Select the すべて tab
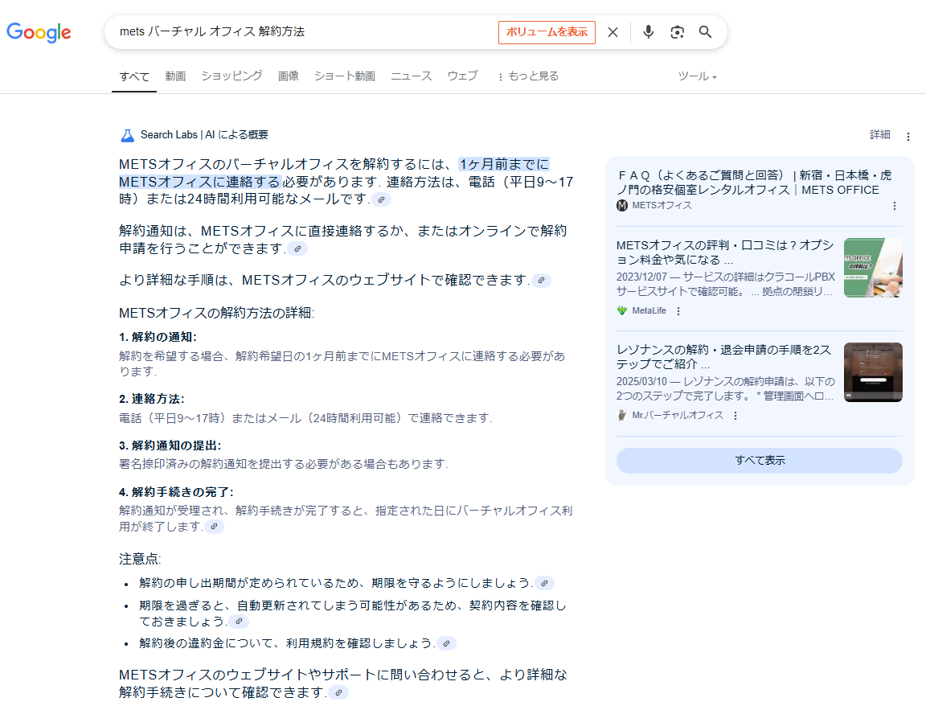The height and width of the screenshot is (706, 926). [x=134, y=77]
